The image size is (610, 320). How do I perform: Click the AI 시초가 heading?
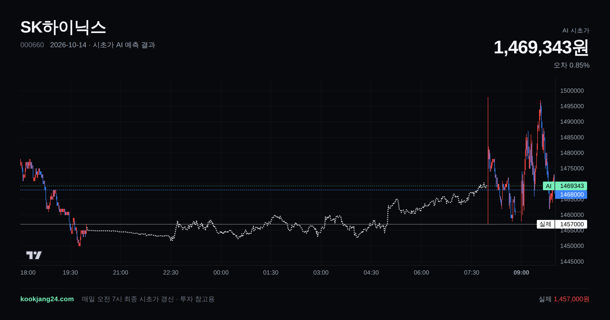(576, 30)
